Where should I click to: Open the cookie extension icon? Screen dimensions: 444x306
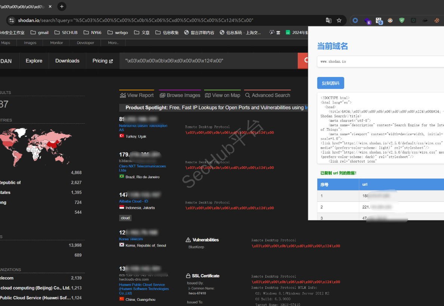(437, 21)
